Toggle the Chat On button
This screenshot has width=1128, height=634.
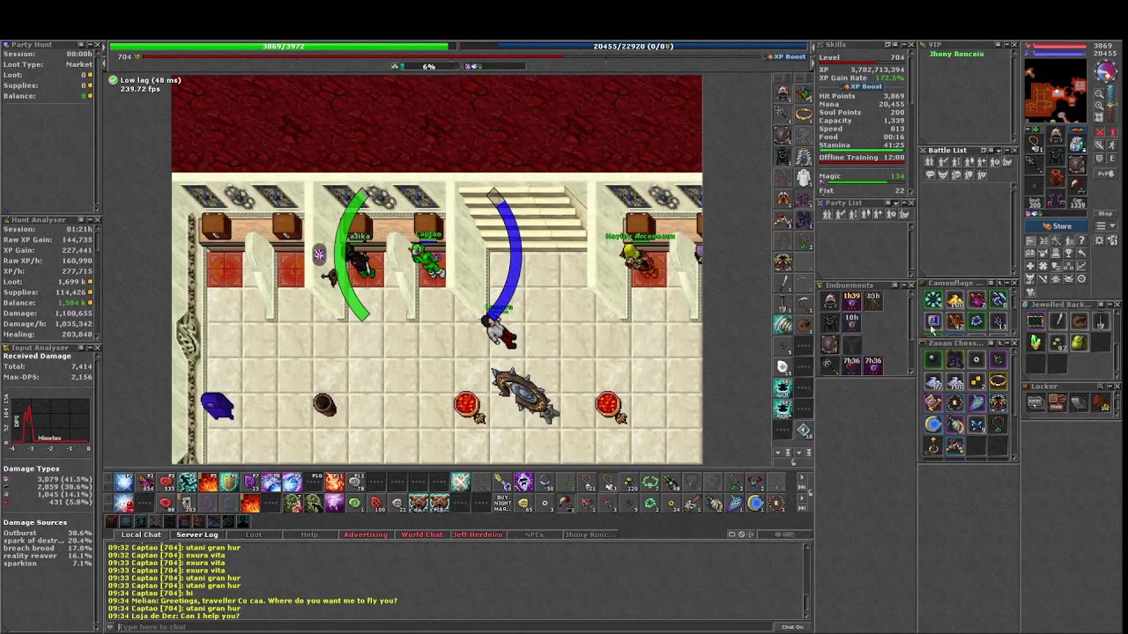pyautogui.click(x=792, y=627)
